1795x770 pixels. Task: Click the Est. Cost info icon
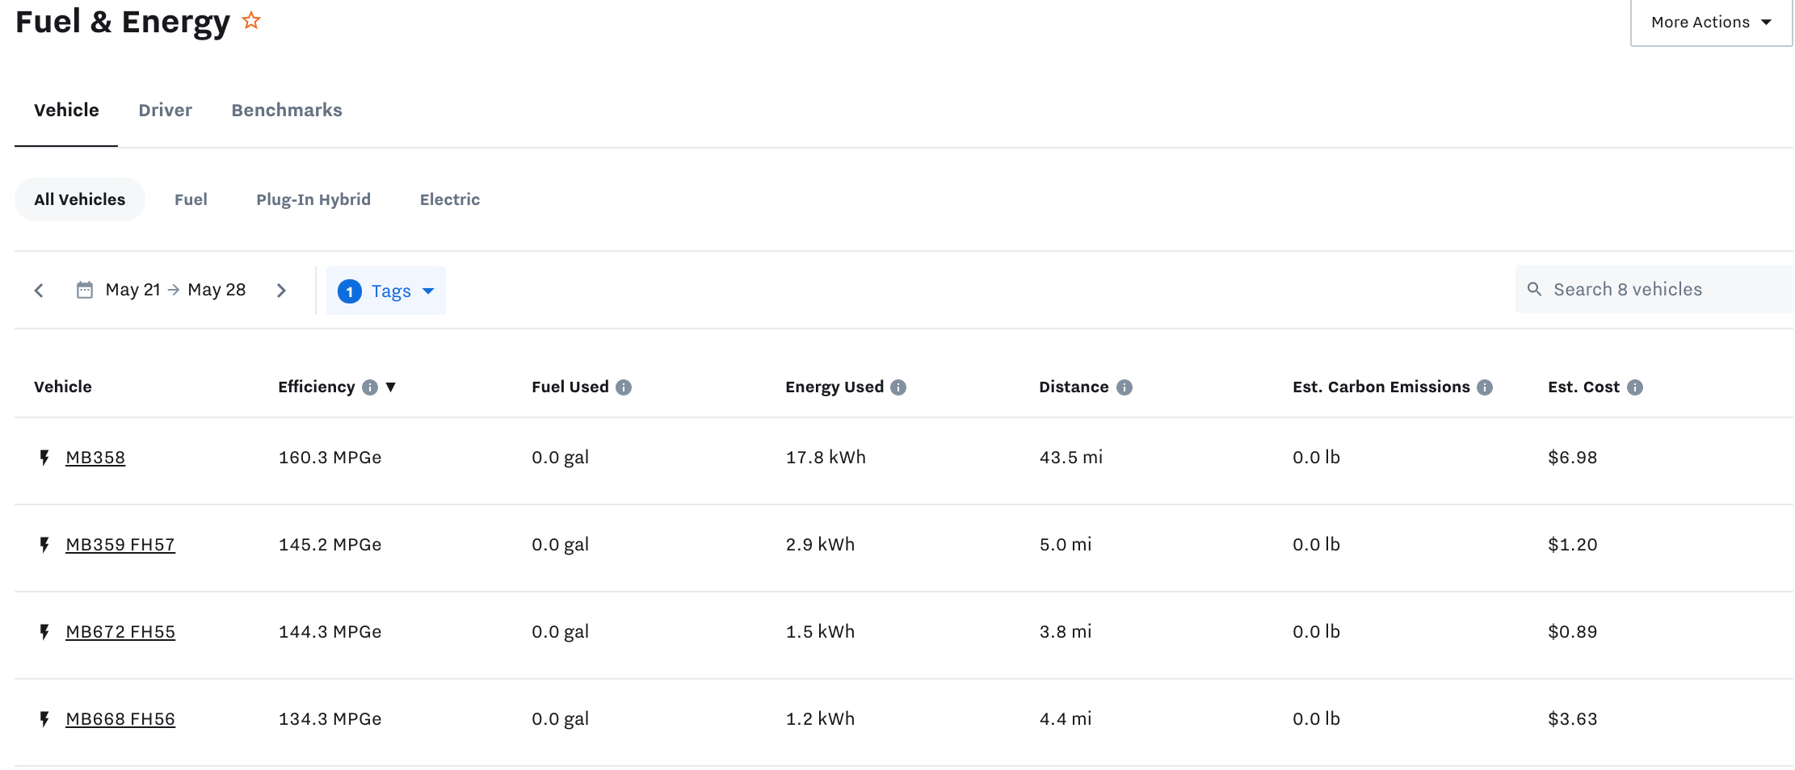pyautogui.click(x=1635, y=387)
